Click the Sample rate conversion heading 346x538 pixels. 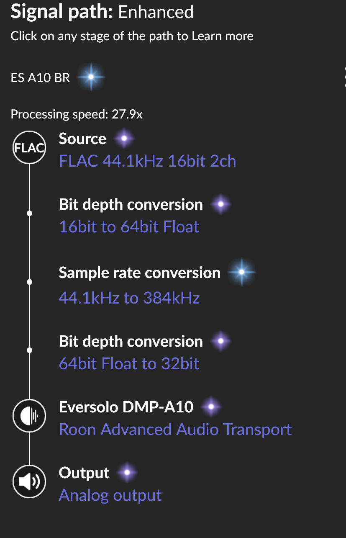click(139, 273)
